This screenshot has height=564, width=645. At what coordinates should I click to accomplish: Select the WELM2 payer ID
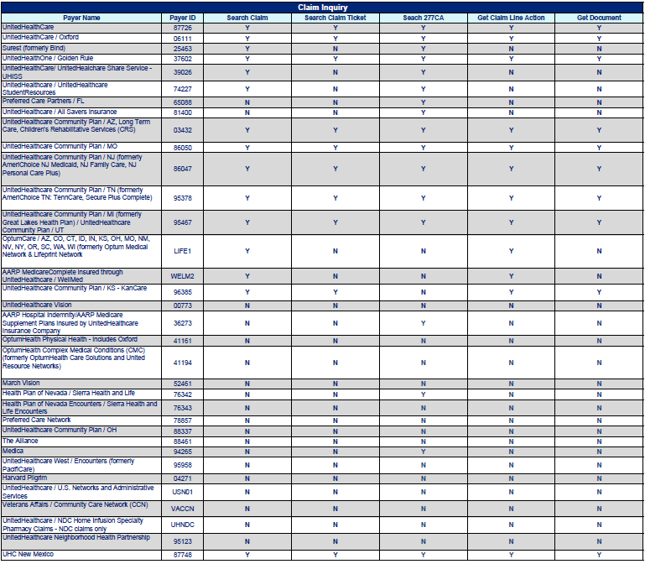click(183, 276)
